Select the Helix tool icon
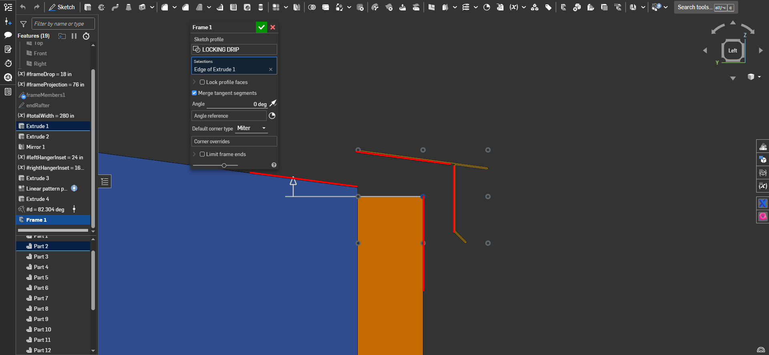The width and height of the screenshot is (769, 355). coord(466,7)
